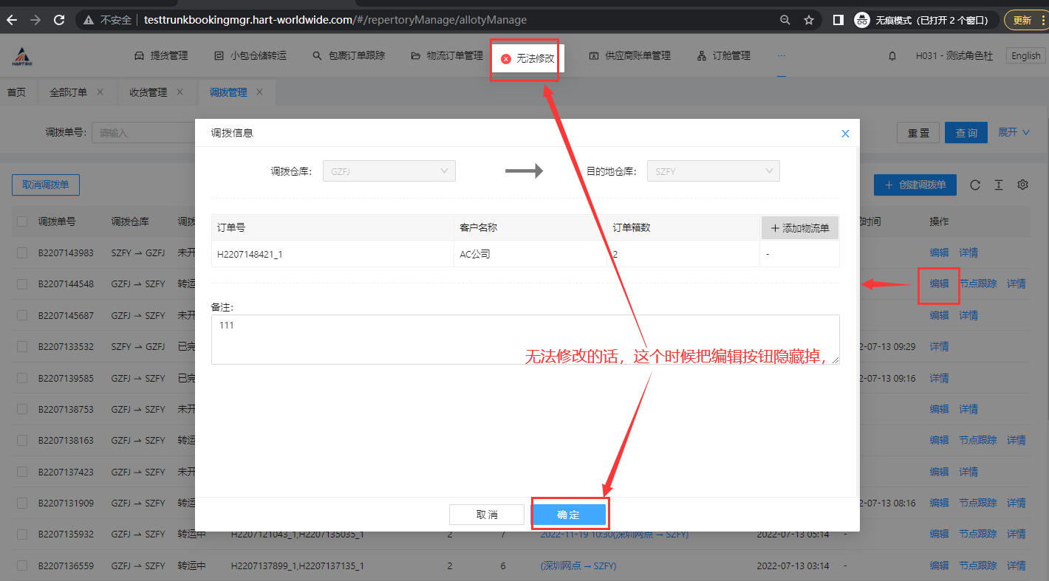The height and width of the screenshot is (581, 1049).
Task: Close the 调拨信息 dialog with X
Action: coord(845,134)
